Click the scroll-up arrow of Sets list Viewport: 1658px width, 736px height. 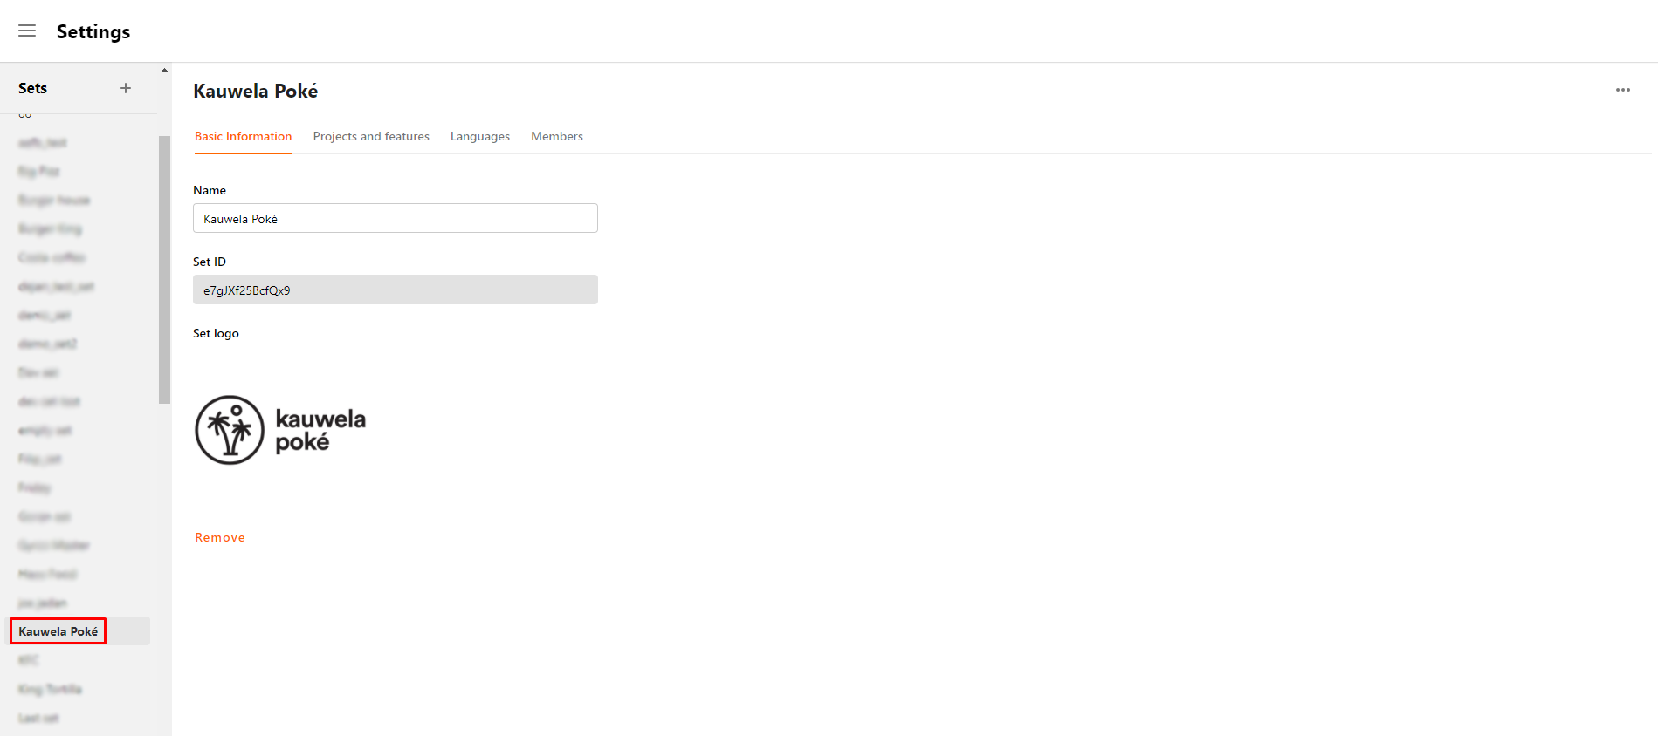pyautogui.click(x=164, y=70)
